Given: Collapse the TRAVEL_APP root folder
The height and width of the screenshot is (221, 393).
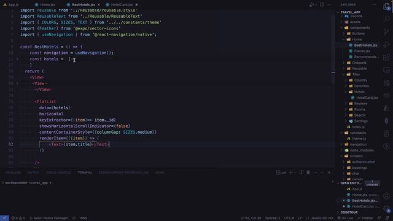Looking at the screenshot, I should click(350, 12).
